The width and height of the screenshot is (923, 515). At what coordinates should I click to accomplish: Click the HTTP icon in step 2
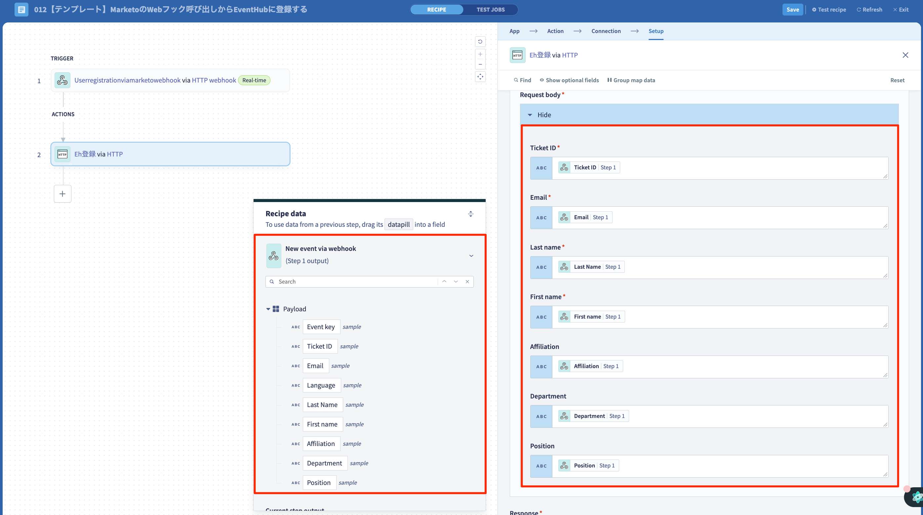pyautogui.click(x=62, y=154)
